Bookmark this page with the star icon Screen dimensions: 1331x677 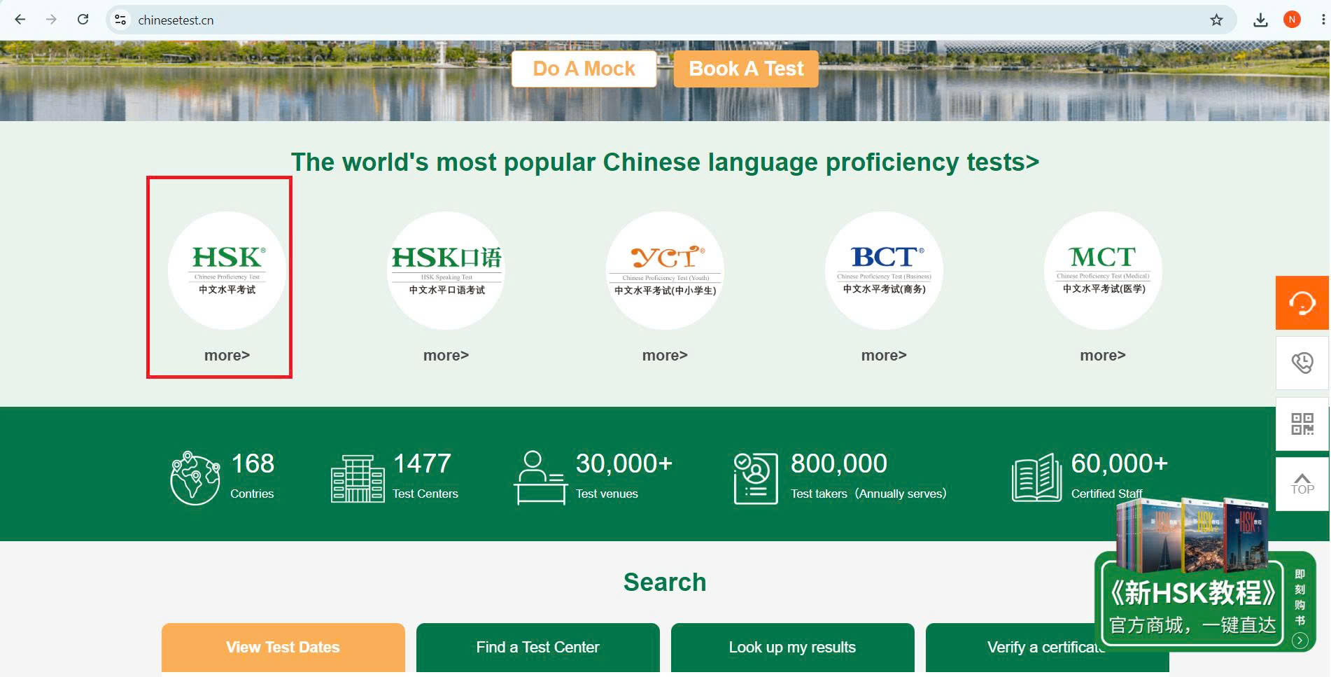coord(1216,20)
